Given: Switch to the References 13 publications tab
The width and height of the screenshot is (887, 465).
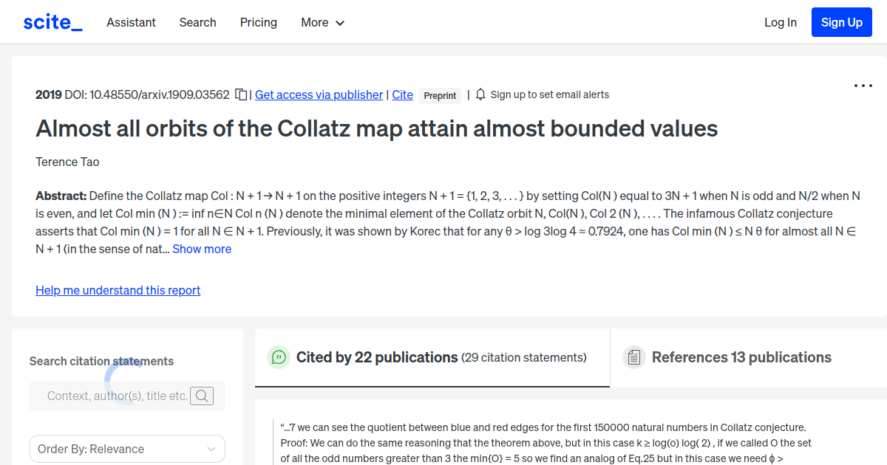Looking at the screenshot, I should point(741,357).
